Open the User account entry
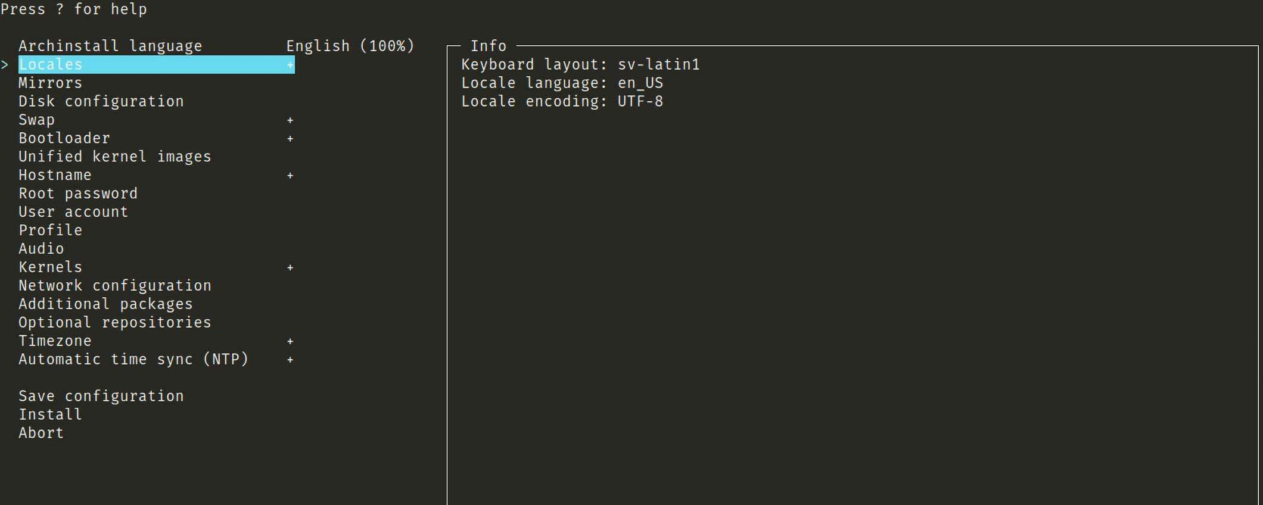 coord(73,212)
